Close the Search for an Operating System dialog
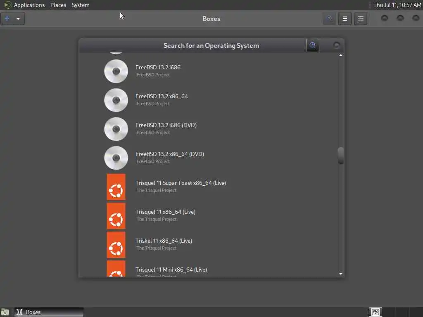 click(336, 45)
